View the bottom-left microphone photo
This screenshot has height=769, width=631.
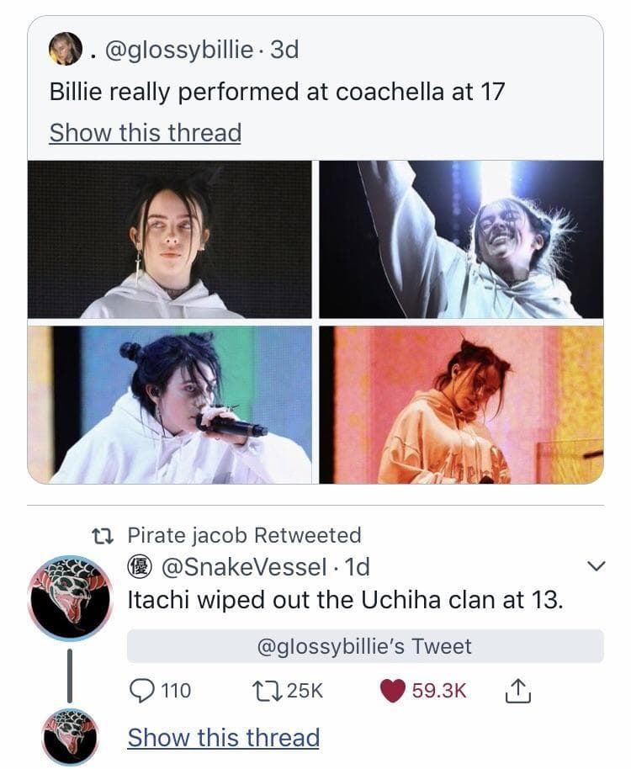click(x=169, y=405)
